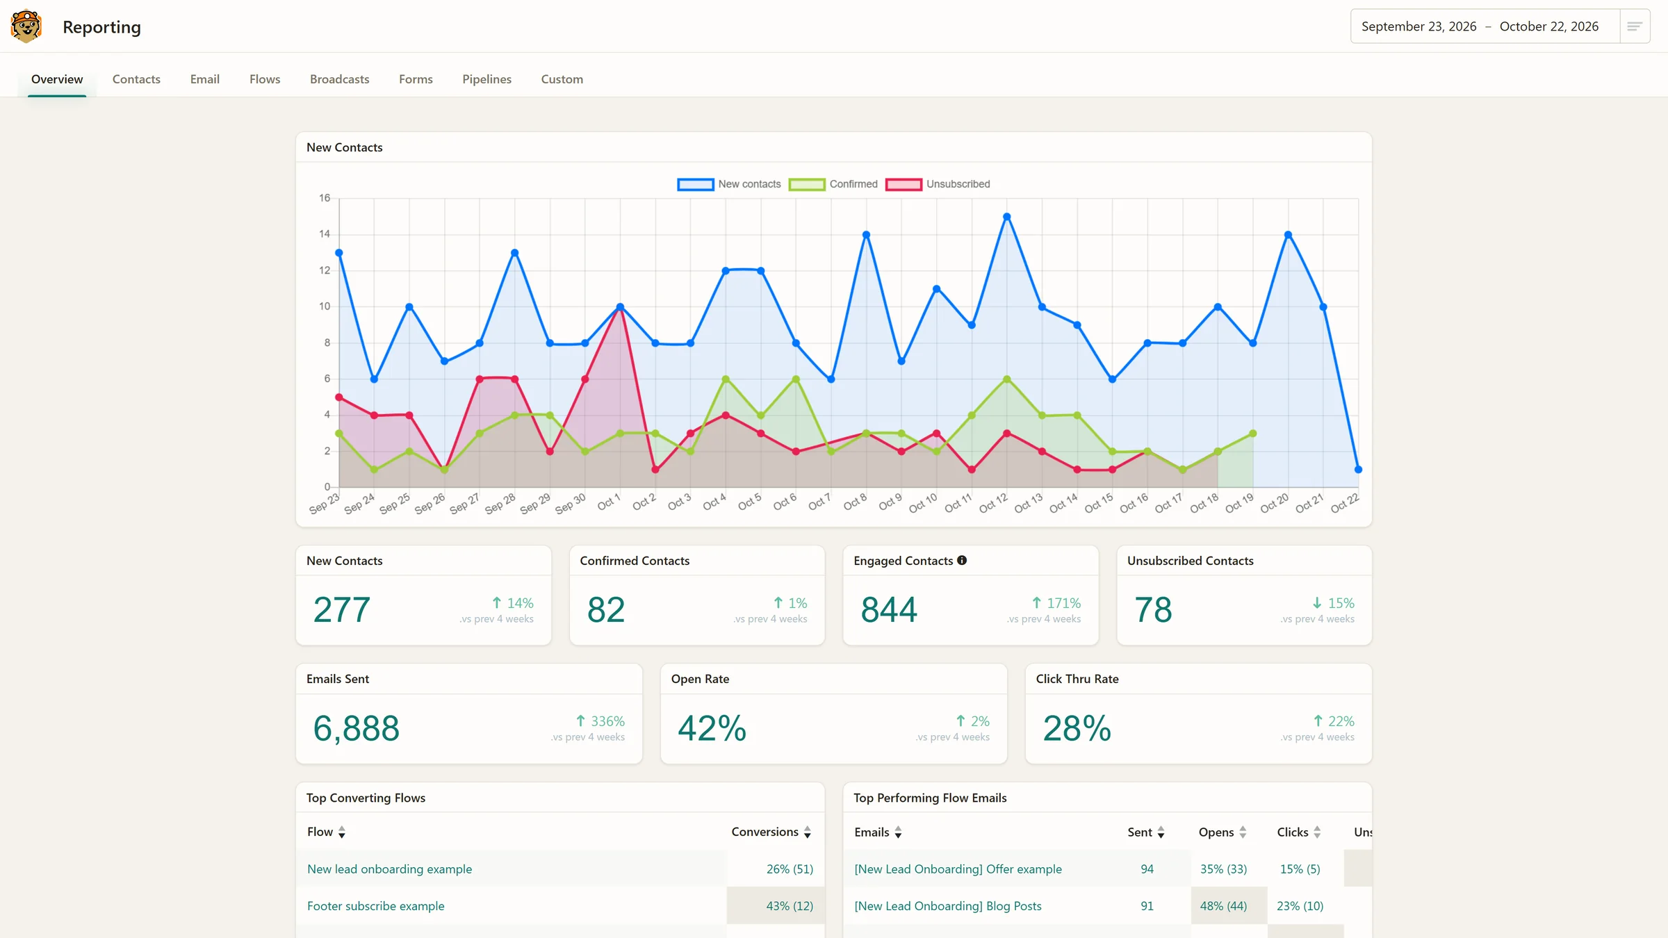Click the 277 New Contacts value

[x=342, y=610]
